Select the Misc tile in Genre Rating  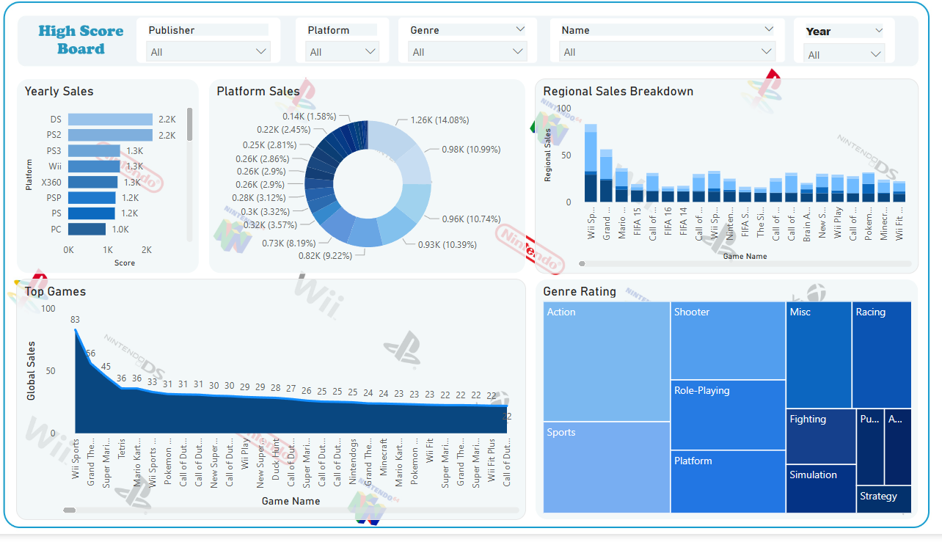click(819, 355)
